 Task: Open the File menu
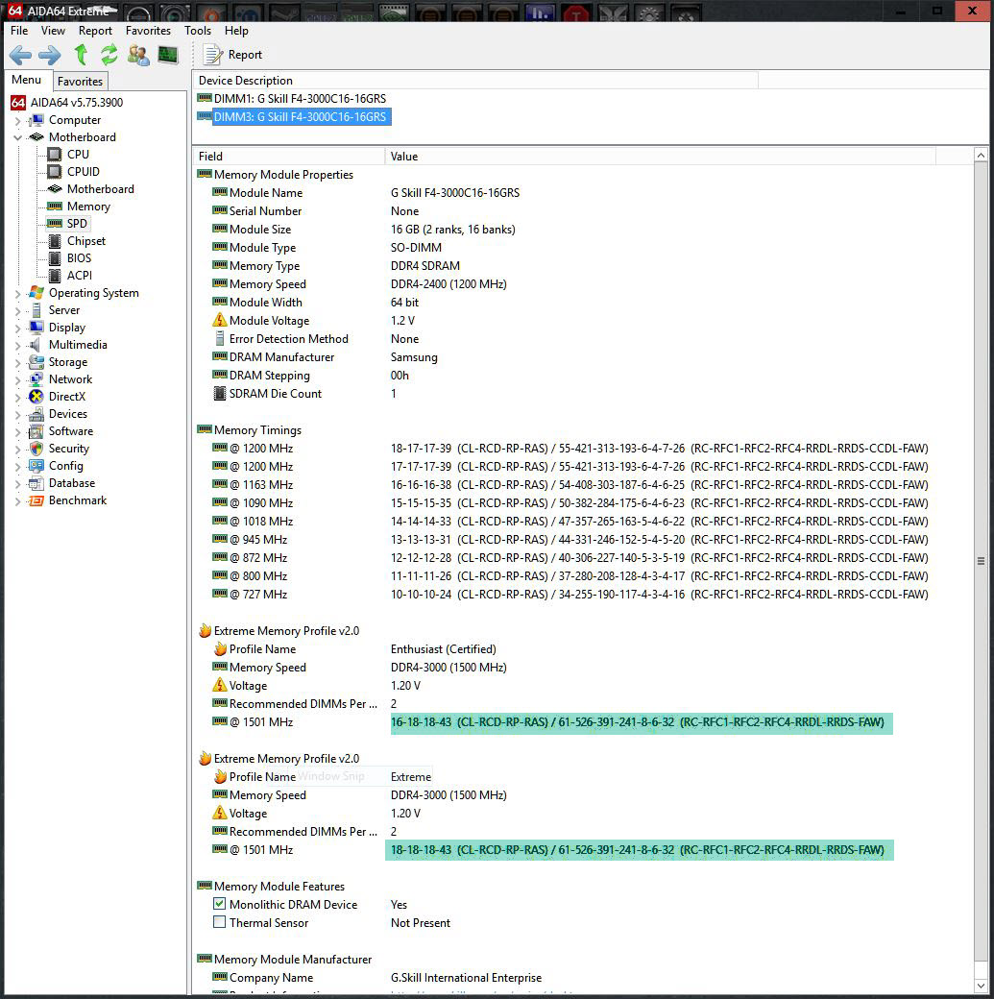point(19,31)
